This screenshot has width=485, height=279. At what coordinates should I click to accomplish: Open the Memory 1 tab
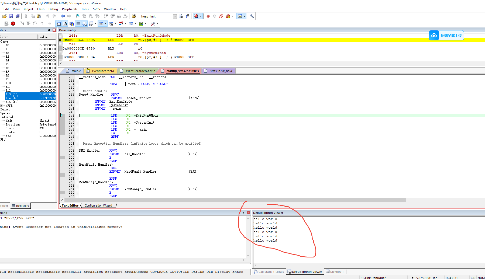tap(335, 272)
